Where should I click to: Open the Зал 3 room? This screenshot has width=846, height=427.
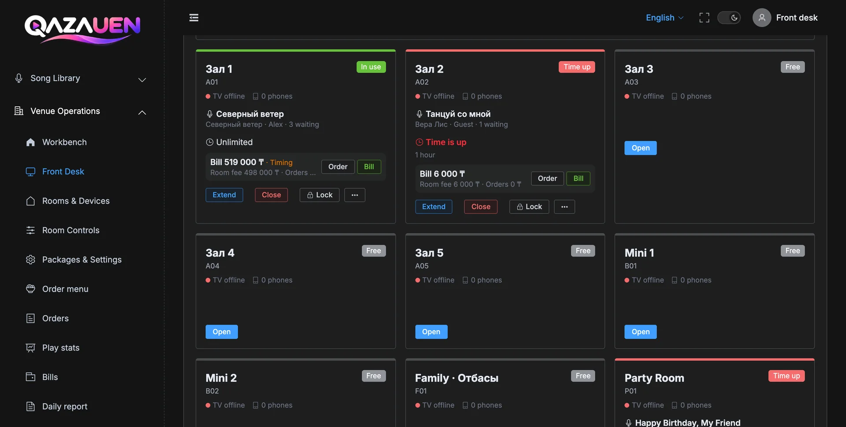(x=641, y=148)
